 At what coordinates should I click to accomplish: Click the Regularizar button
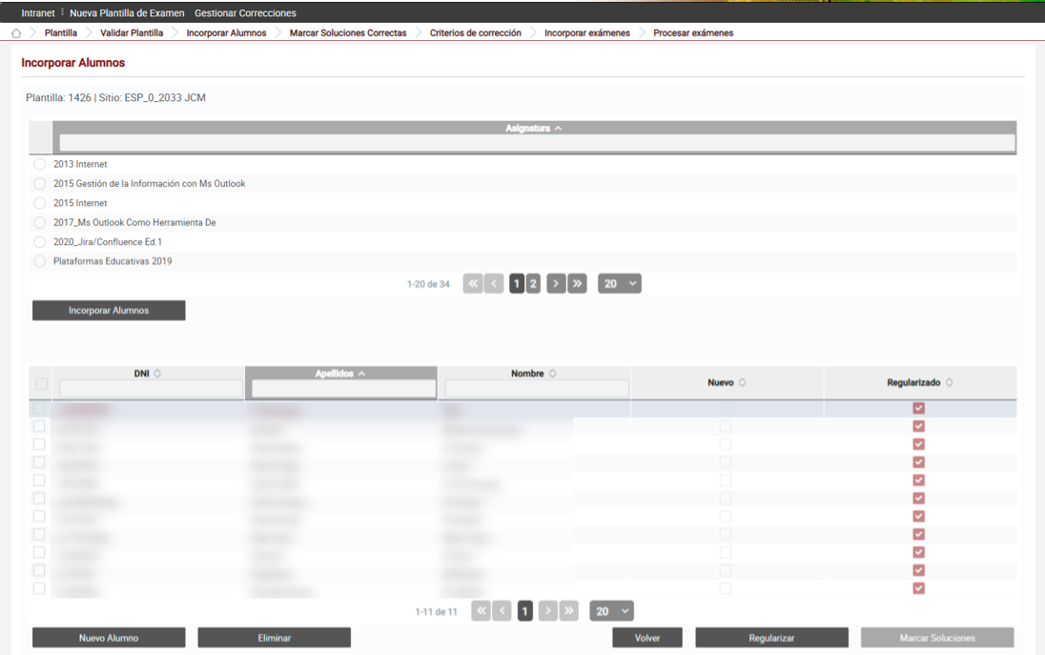point(771,638)
